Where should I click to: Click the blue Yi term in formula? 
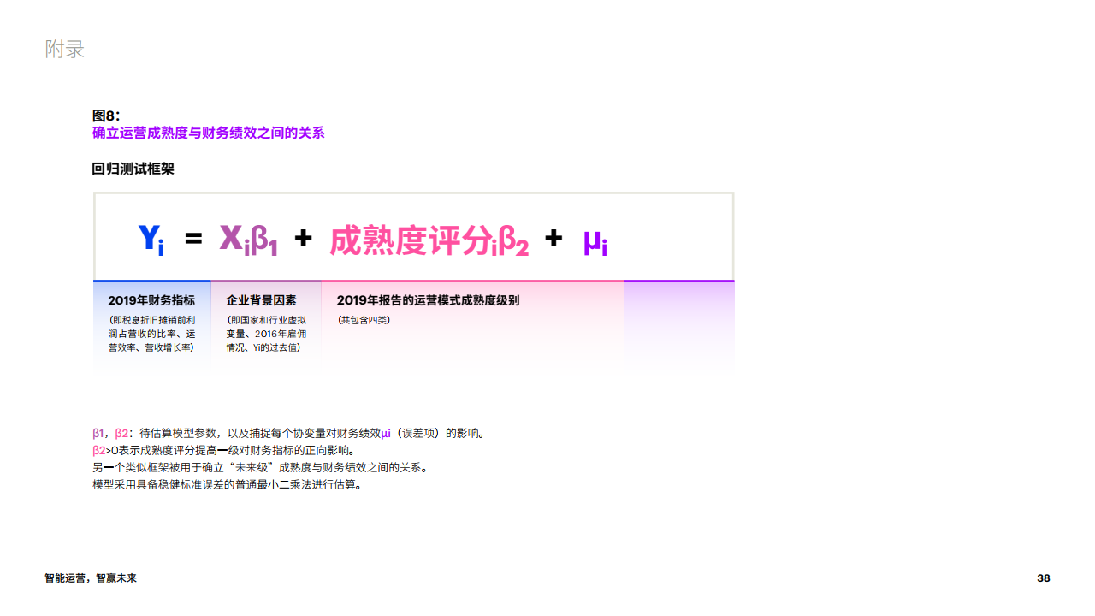click(151, 239)
